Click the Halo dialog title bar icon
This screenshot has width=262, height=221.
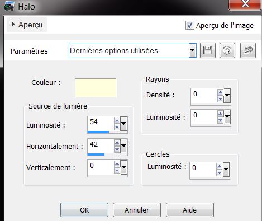(x=9, y=6)
